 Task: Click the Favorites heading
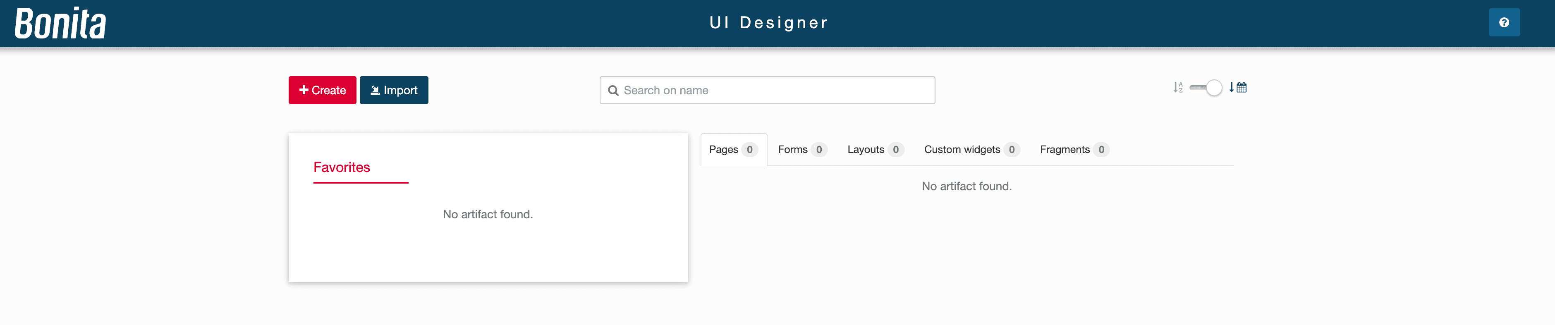tap(342, 167)
